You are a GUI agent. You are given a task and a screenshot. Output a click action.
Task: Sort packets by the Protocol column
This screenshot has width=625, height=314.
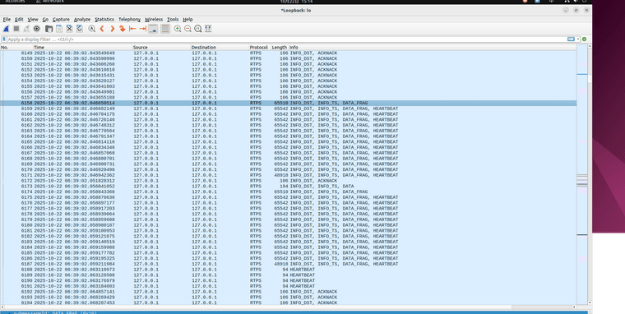pos(260,47)
